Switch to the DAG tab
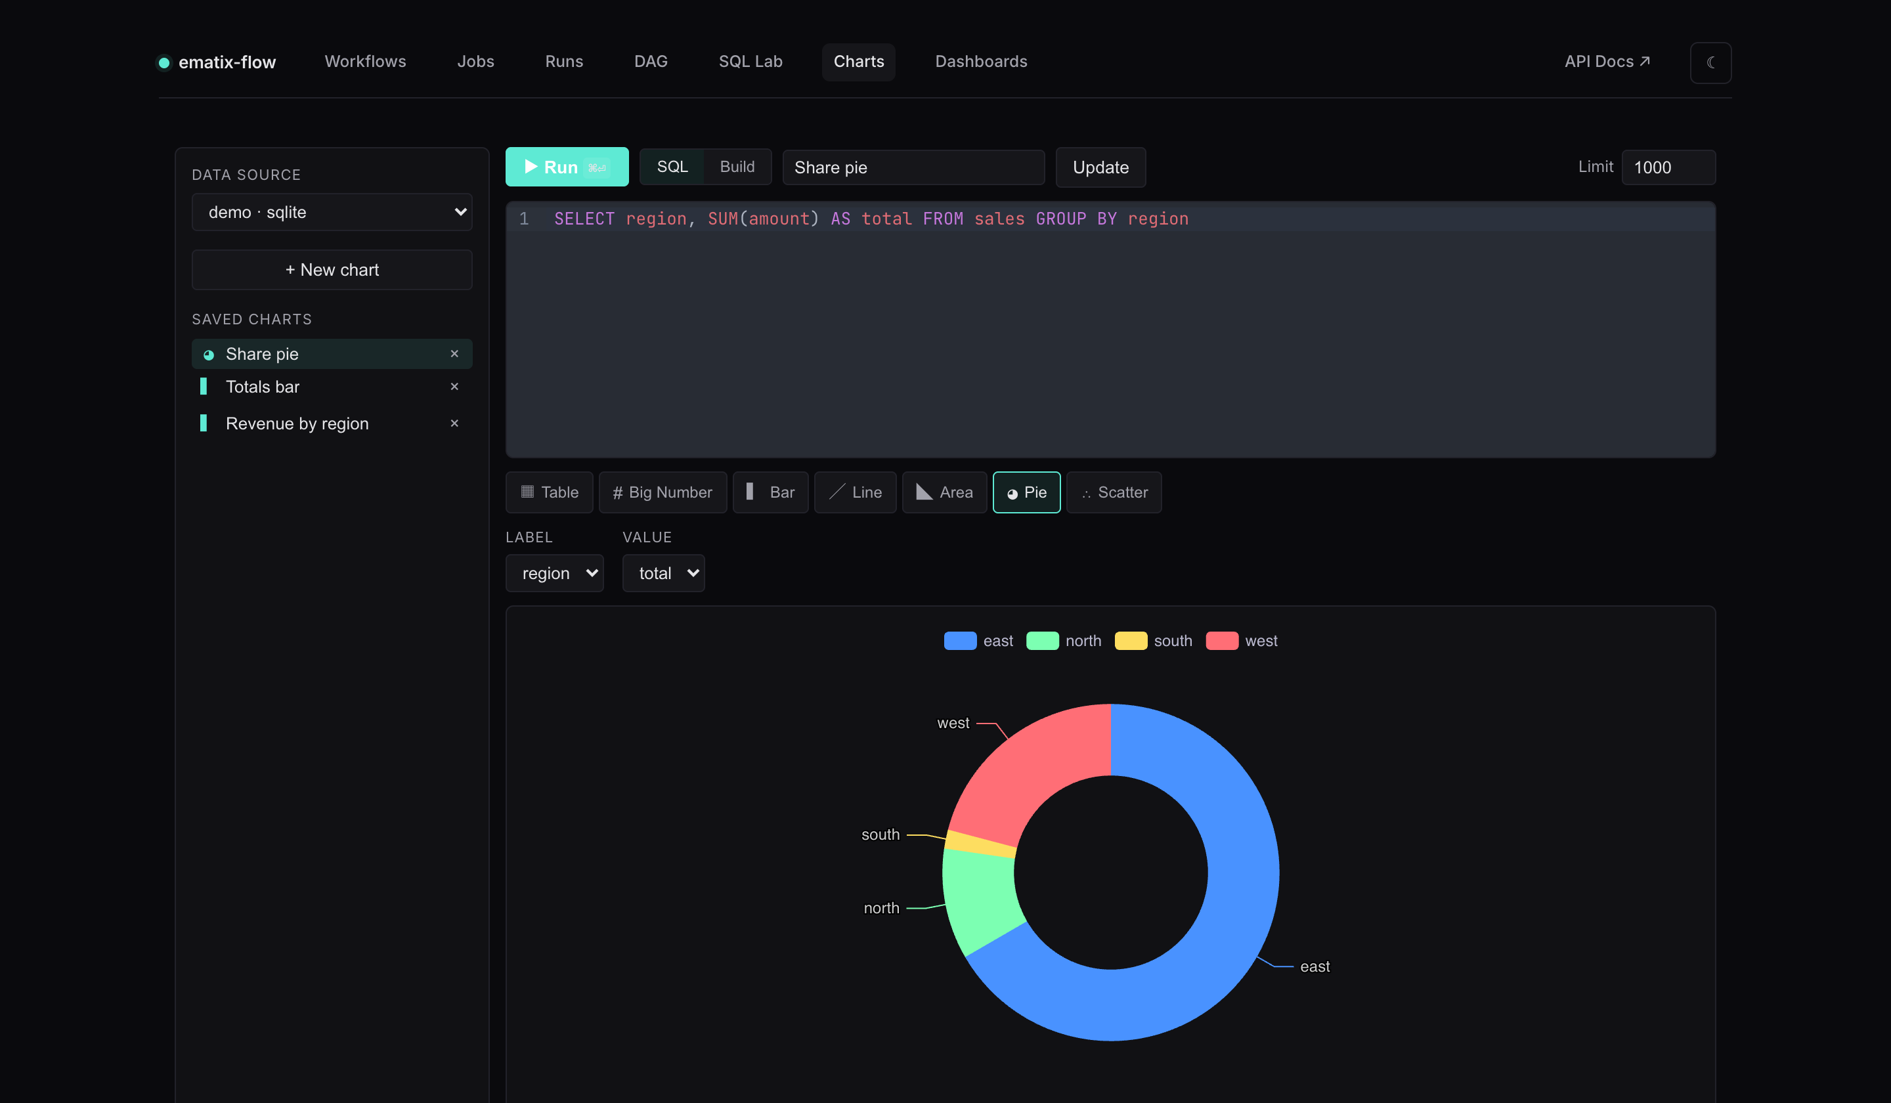 point(651,62)
